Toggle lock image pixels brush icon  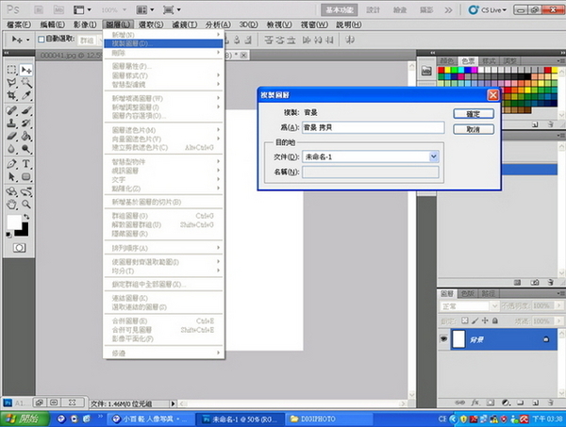(x=475, y=320)
